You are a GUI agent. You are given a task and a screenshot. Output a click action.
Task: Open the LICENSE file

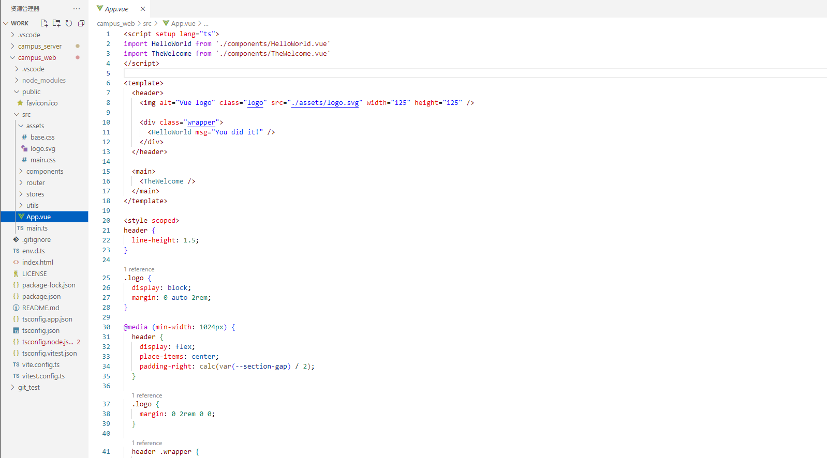(x=34, y=274)
